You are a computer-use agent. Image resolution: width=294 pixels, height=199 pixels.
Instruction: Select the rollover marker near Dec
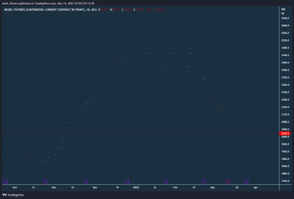pos(86,181)
